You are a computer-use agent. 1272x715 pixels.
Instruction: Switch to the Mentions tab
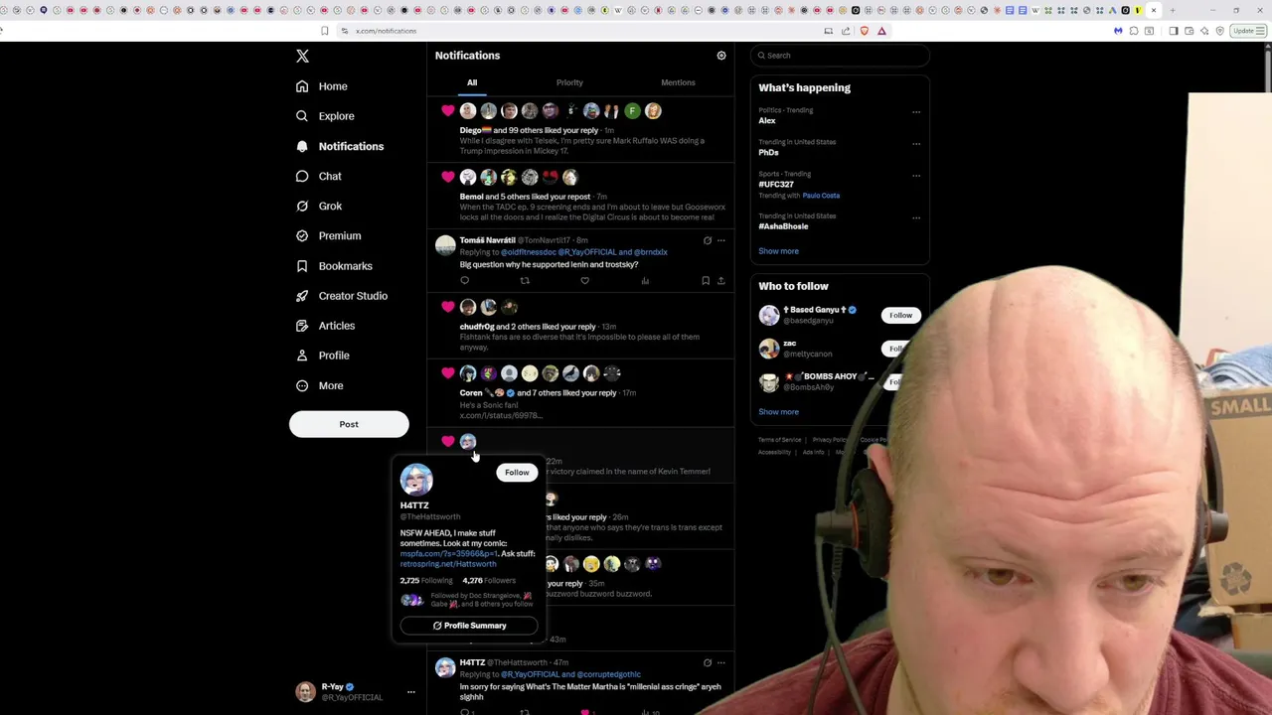click(x=678, y=82)
